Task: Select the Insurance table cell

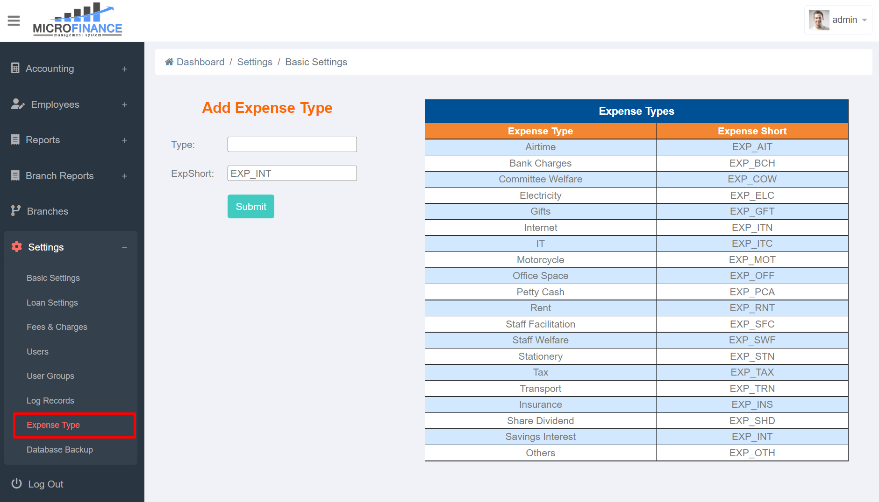Action: [540, 404]
